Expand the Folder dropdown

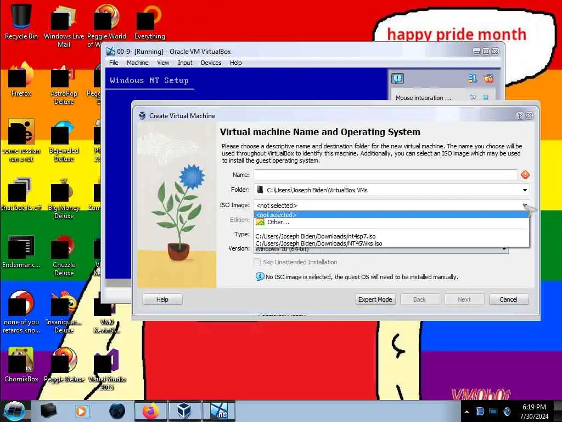point(525,190)
